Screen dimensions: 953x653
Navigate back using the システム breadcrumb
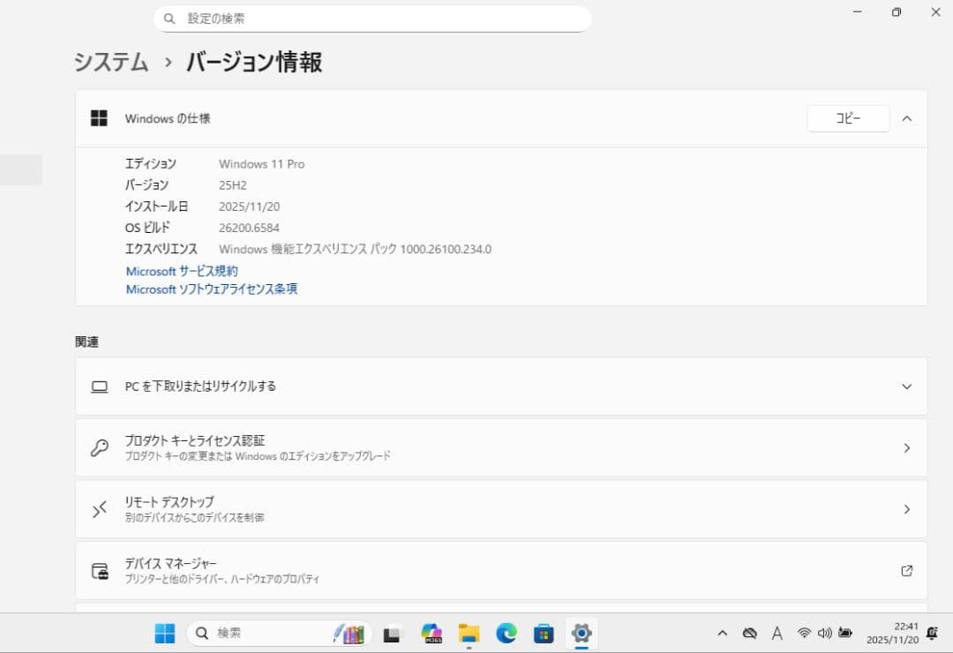[x=109, y=63]
